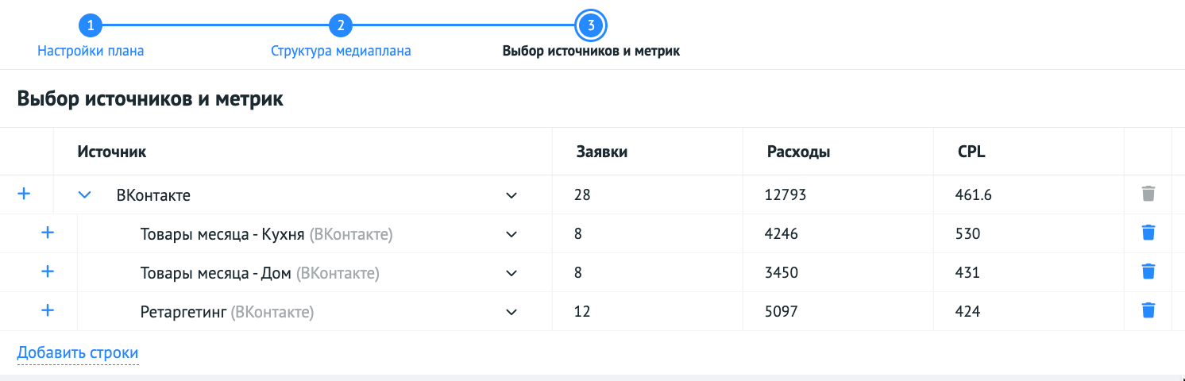Delete the Товары месяца - Дом row

pos(1148,272)
